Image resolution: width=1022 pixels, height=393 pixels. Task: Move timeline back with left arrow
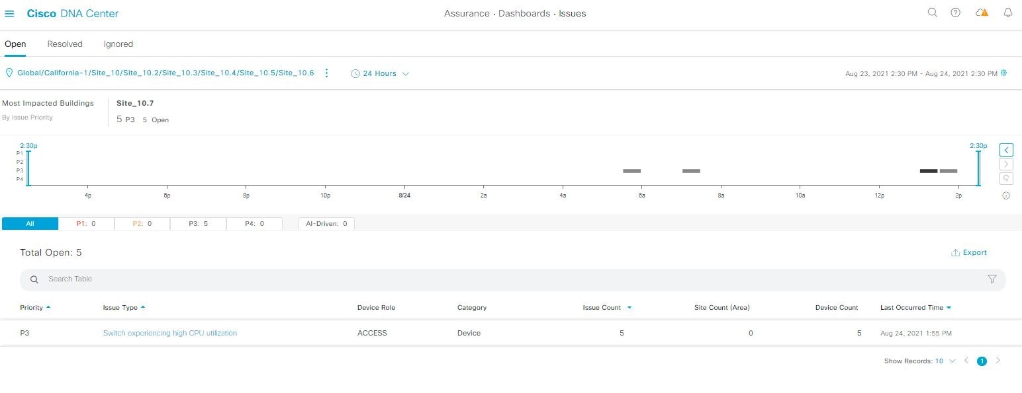pyautogui.click(x=1006, y=150)
